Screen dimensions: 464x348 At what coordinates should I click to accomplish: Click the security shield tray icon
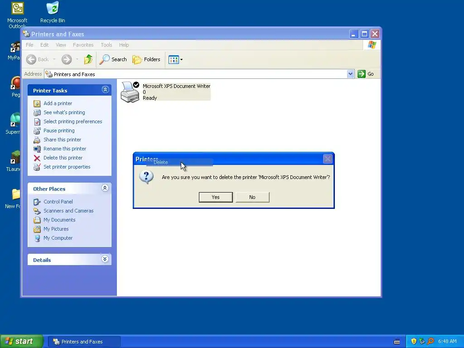point(414,342)
